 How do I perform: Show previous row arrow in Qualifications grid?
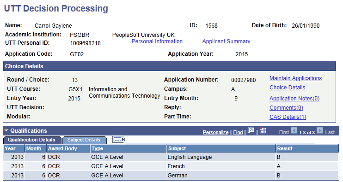(294, 130)
